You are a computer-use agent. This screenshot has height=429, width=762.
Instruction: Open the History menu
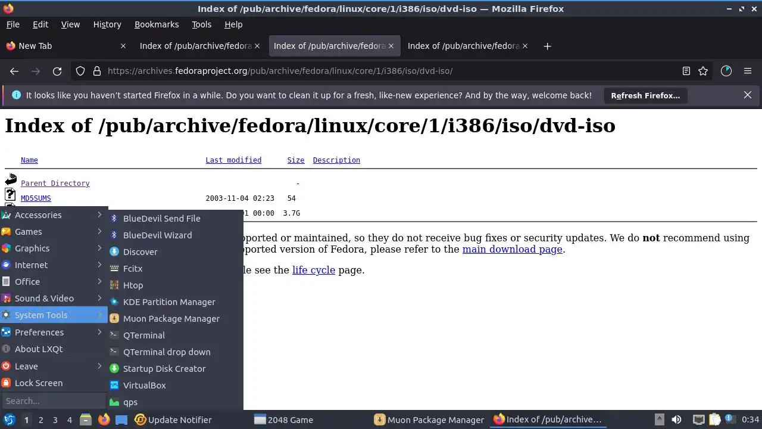[x=107, y=24]
